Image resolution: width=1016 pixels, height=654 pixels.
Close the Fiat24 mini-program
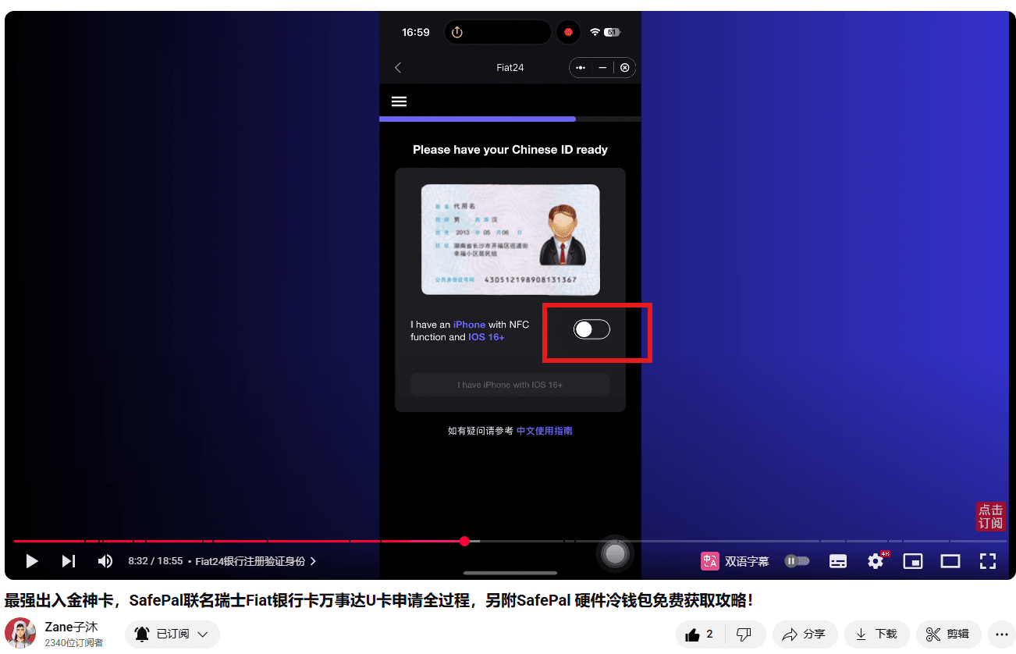click(625, 68)
